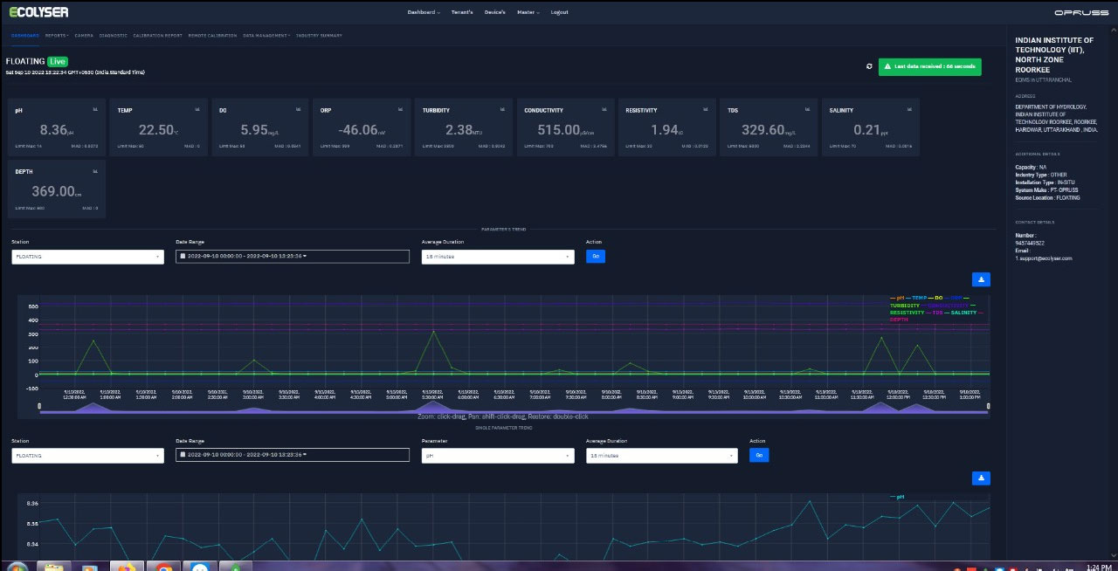
Task: Toggle the RESISTIVITY series in the legend
Action: point(908,313)
